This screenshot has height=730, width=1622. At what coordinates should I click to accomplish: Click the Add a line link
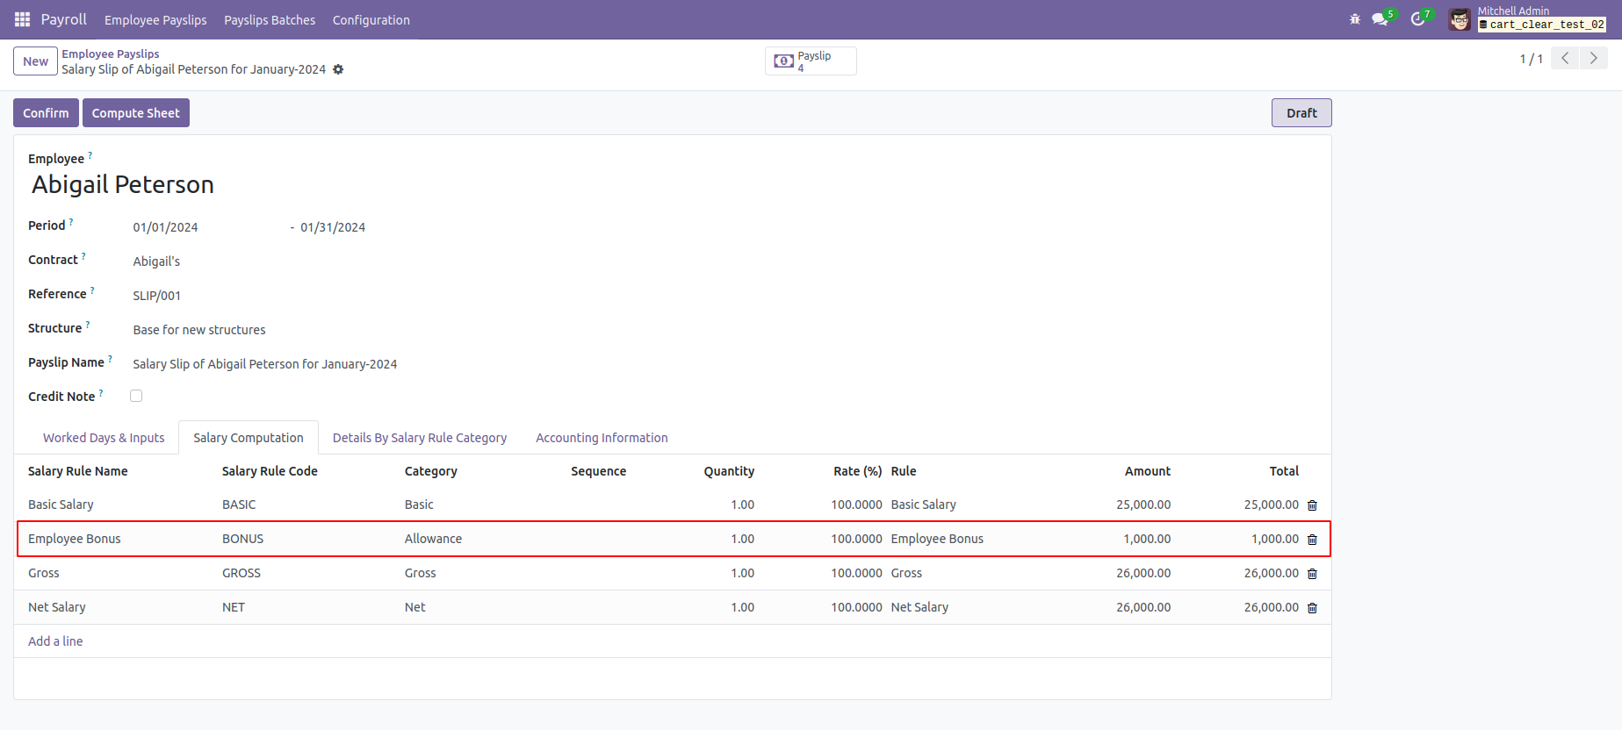click(x=55, y=641)
